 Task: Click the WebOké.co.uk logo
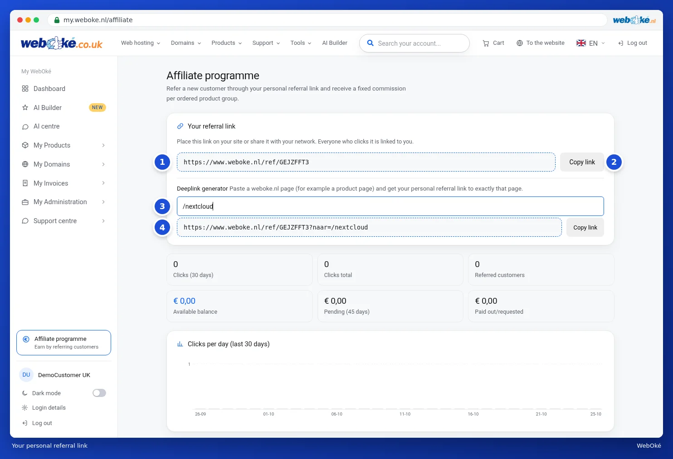click(62, 43)
